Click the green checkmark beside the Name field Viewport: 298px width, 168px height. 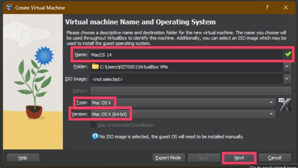tap(288, 54)
